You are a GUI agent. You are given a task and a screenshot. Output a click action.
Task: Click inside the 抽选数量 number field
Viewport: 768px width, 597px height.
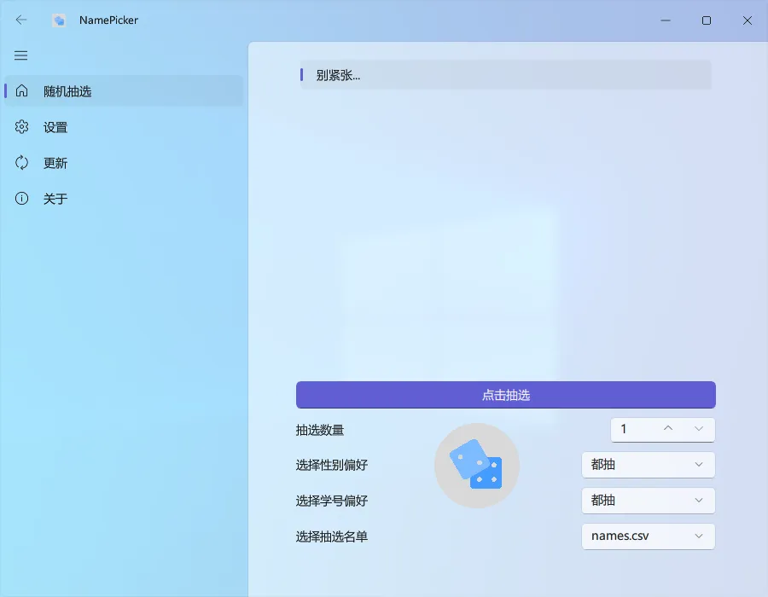point(631,429)
